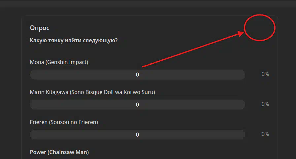
Task: Click the 0% label beside Frieren bar
Action: [x=265, y=134]
